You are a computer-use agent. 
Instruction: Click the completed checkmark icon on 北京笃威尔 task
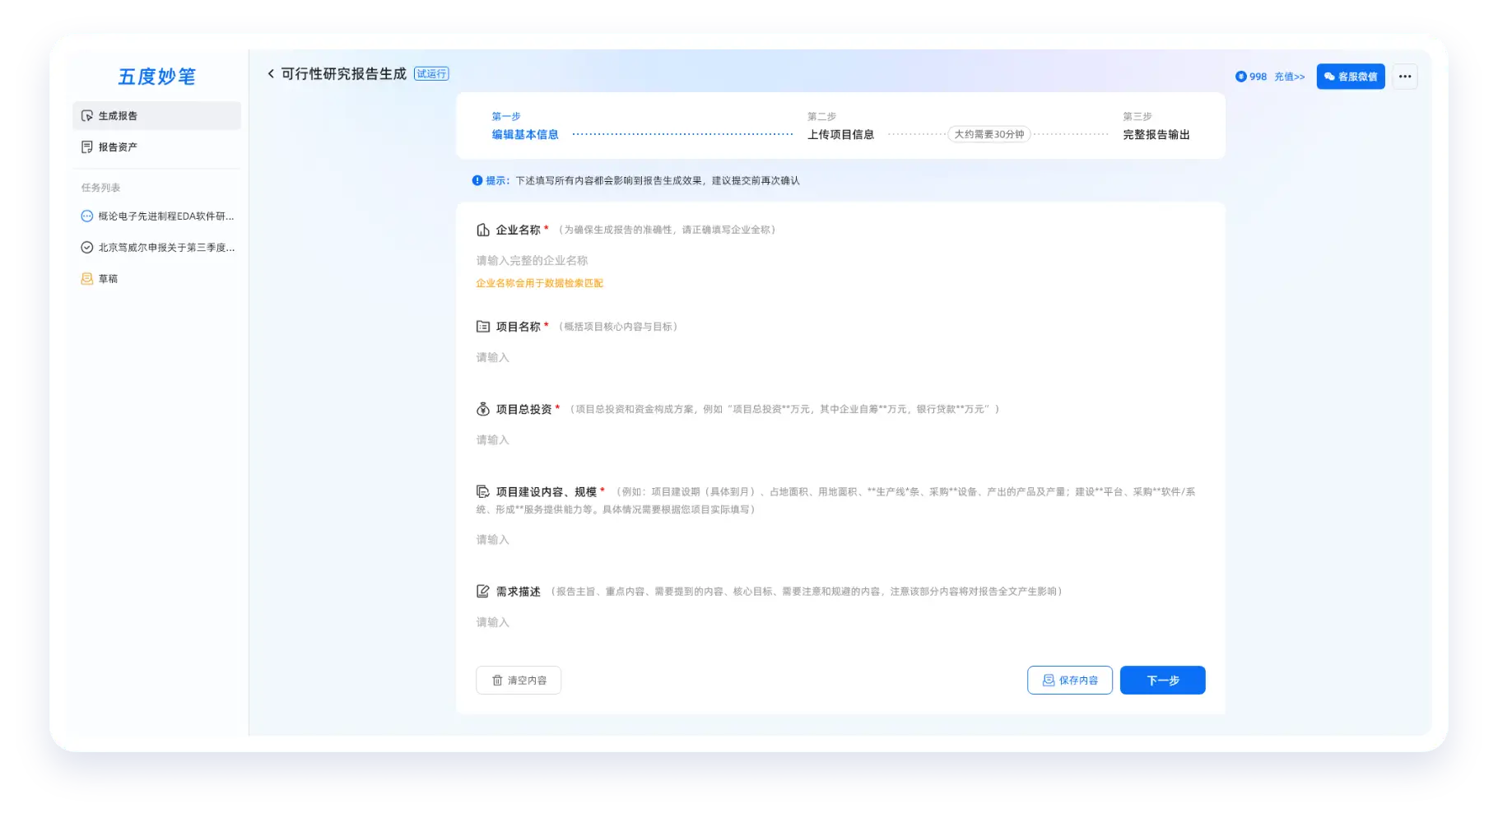86,247
